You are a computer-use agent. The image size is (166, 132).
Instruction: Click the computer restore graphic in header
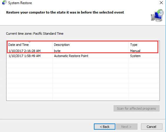[x=157, y=15]
